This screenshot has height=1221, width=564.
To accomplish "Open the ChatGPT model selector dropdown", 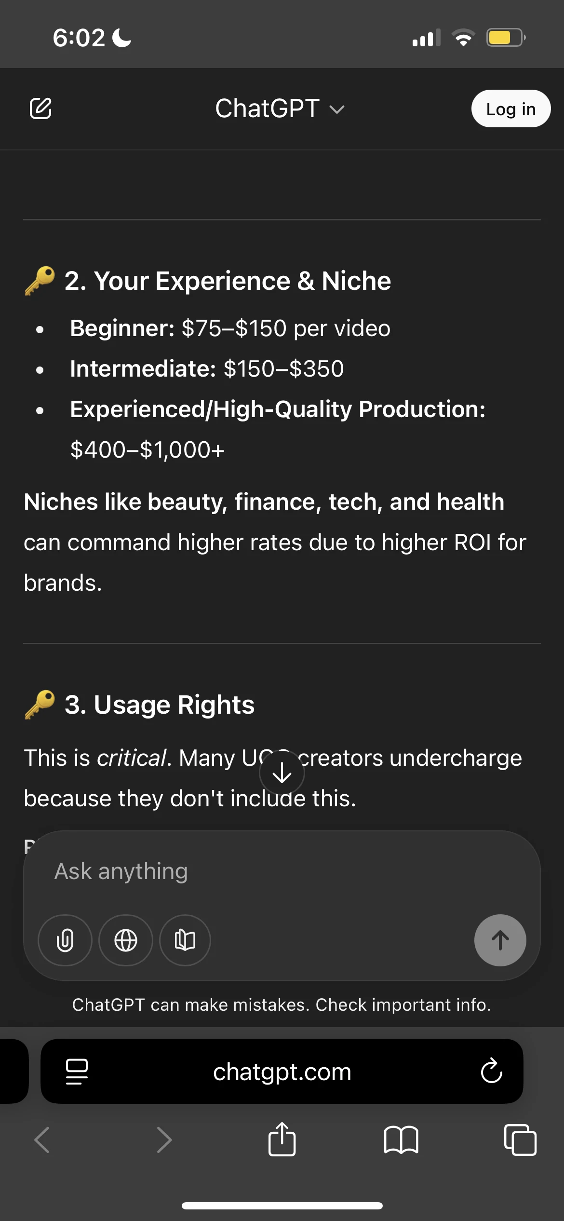I will (x=280, y=109).
